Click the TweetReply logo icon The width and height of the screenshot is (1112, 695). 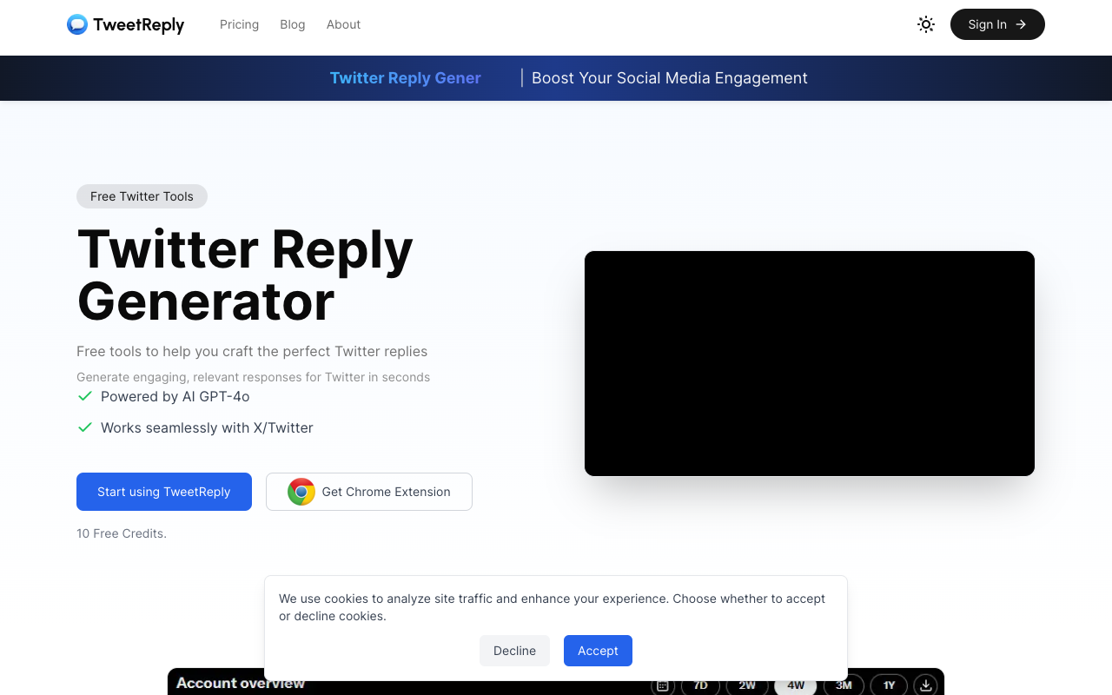point(77,24)
